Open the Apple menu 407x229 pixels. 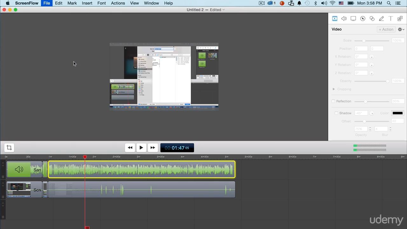pos(7,3)
